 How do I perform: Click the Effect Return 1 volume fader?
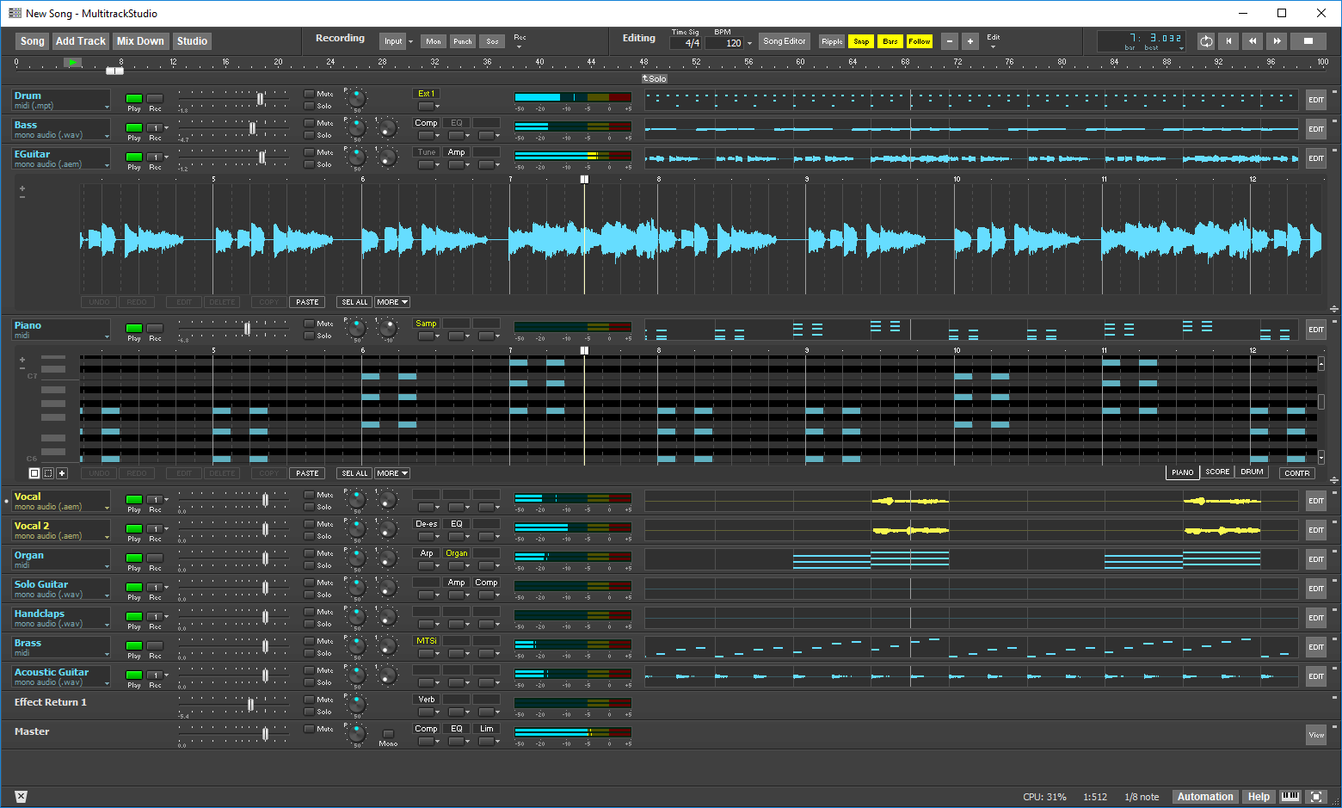[x=251, y=705]
